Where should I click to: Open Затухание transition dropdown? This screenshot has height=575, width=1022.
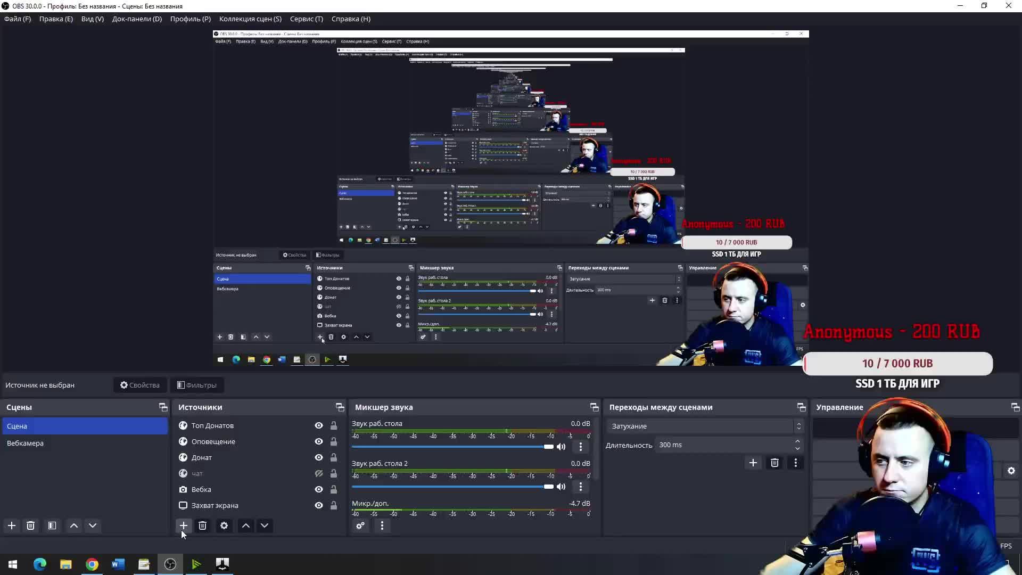click(x=704, y=426)
